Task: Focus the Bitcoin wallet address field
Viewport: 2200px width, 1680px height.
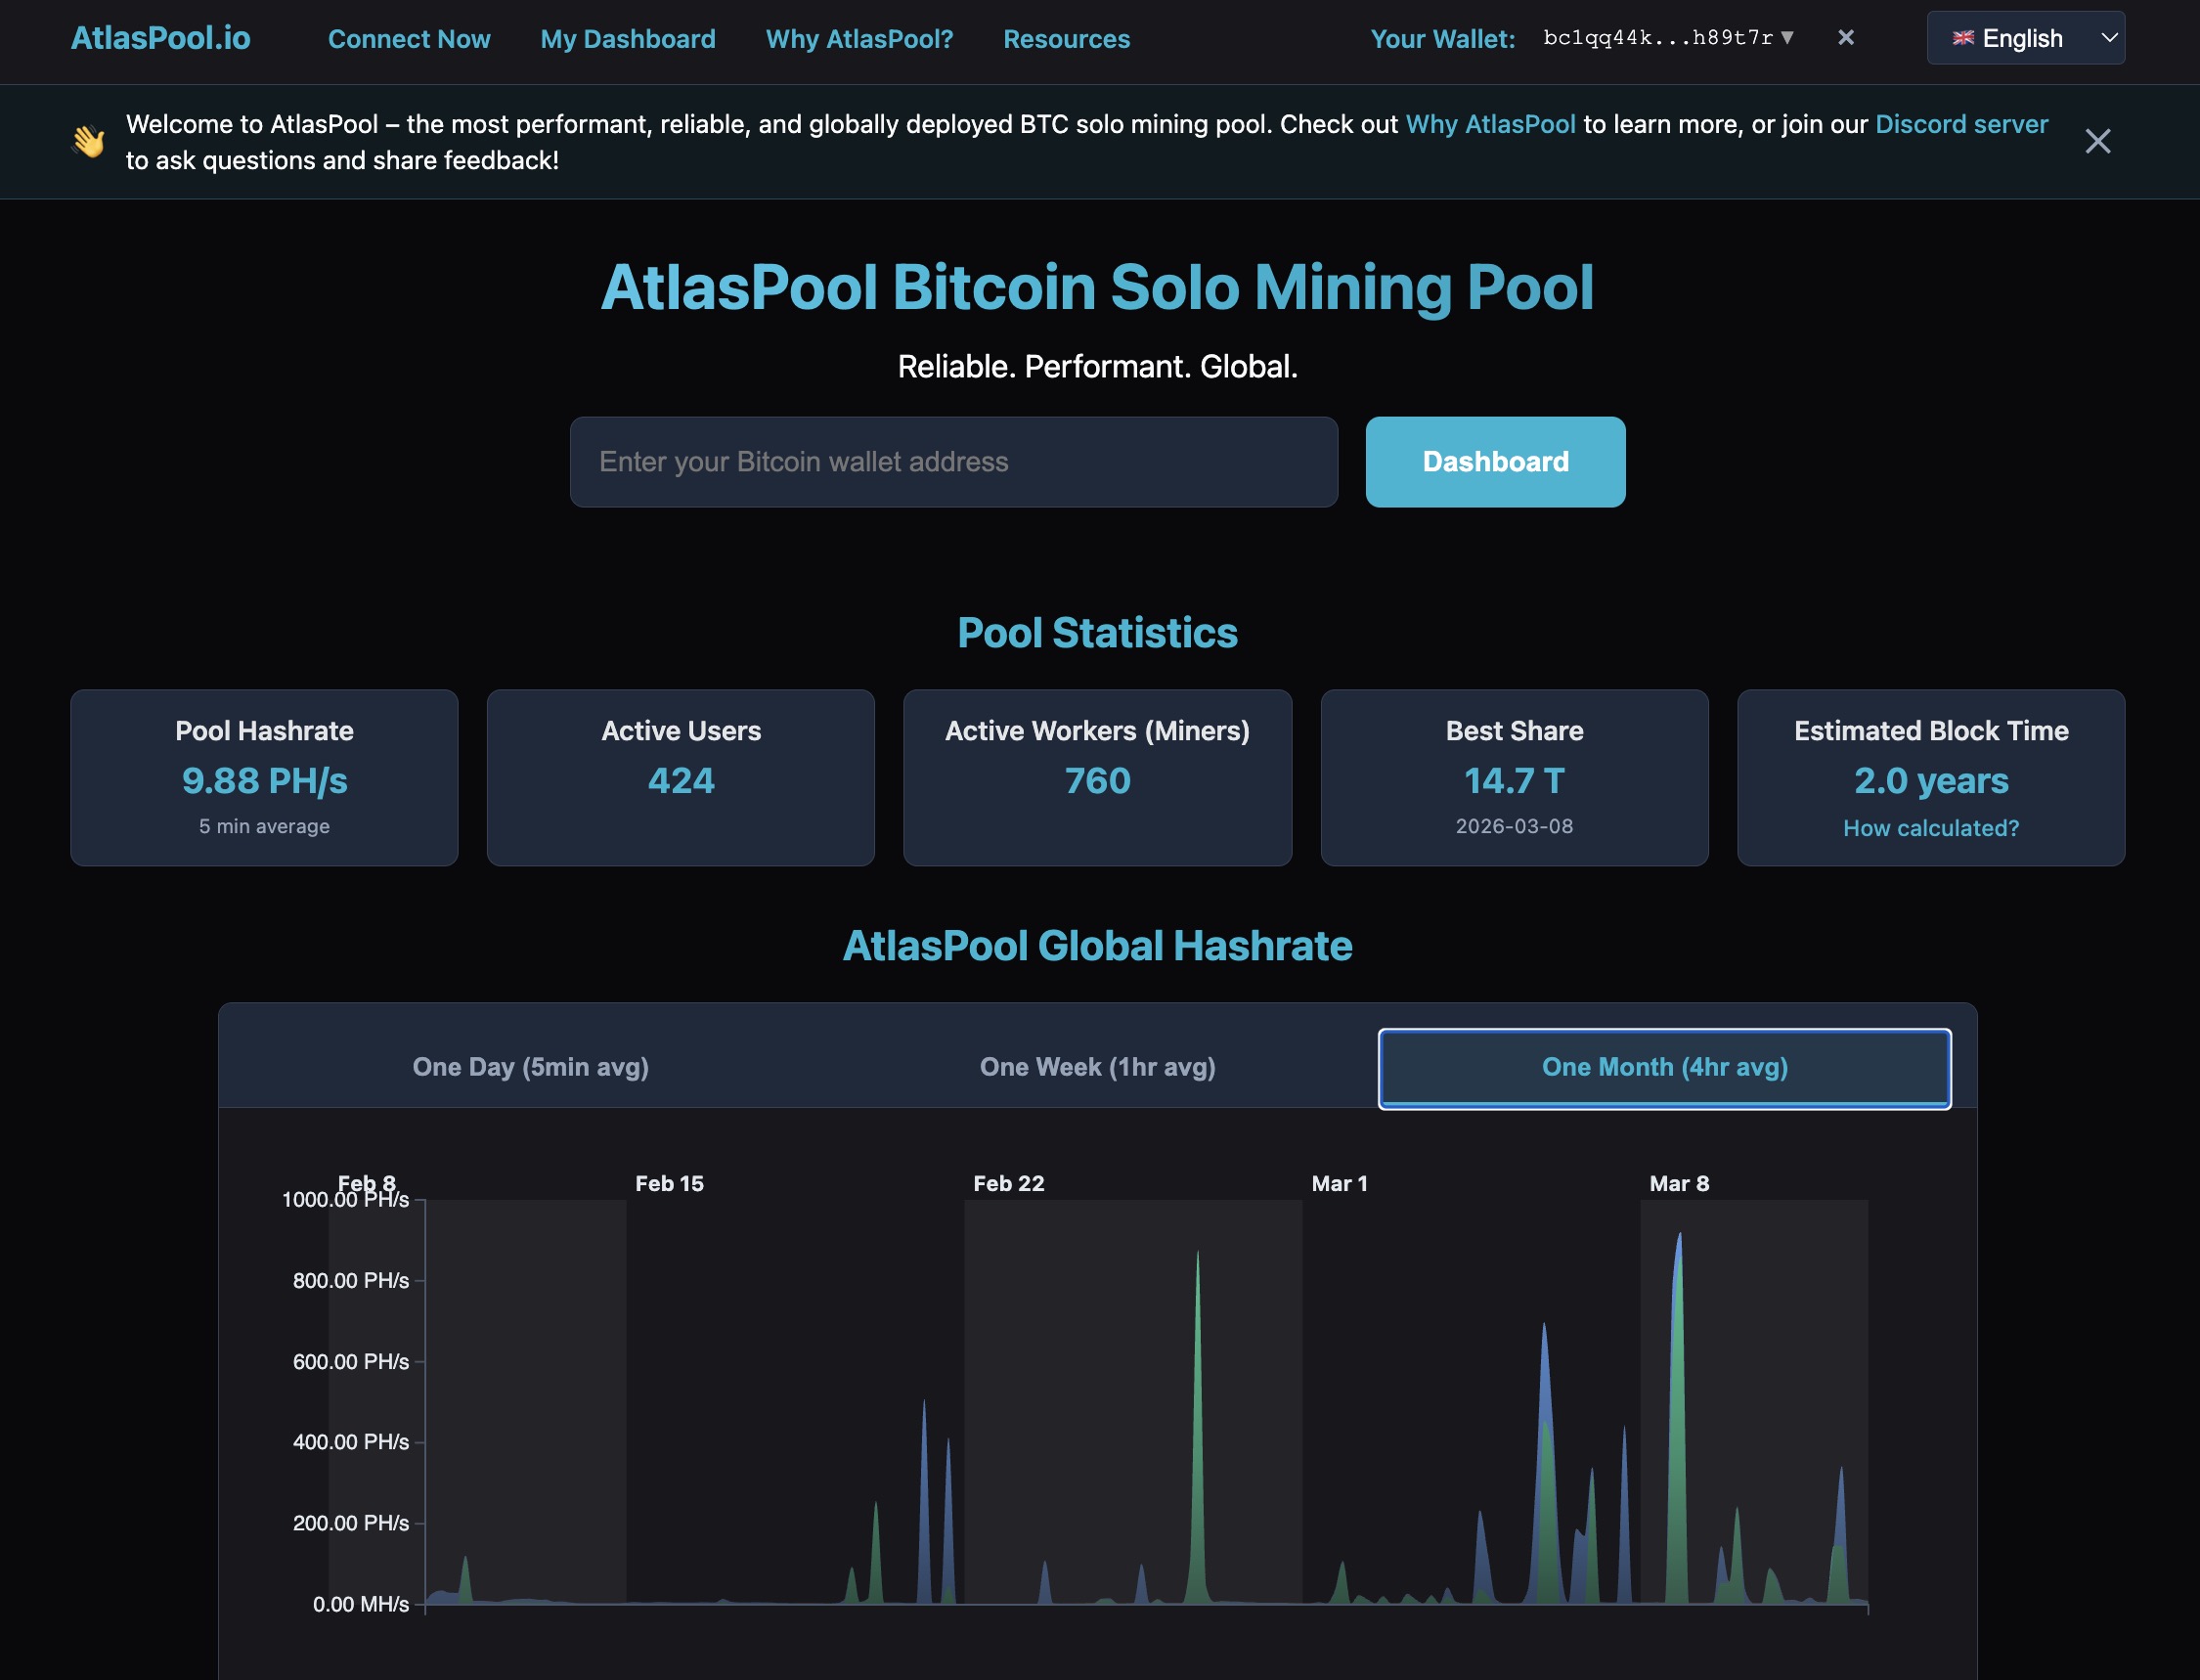Action: tap(953, 462)
